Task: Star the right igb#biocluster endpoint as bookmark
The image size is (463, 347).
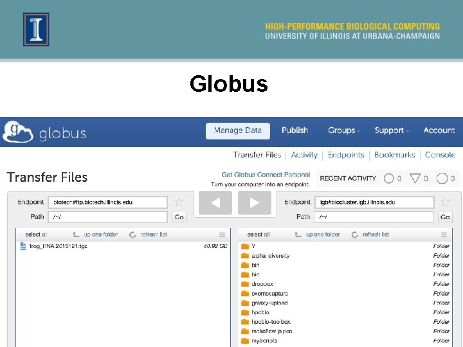Action: pyautogui.click(x=445, y=202)
